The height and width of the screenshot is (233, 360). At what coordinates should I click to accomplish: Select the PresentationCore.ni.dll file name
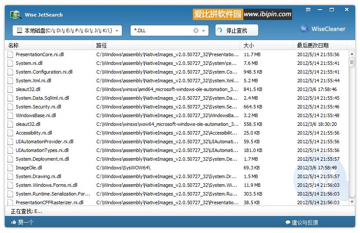pyautogui.click(x=40, y=54)
